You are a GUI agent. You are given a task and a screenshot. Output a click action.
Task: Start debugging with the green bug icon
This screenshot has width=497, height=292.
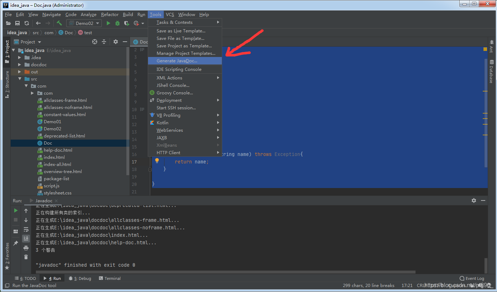pyautogui.click(x=117, y=23)
